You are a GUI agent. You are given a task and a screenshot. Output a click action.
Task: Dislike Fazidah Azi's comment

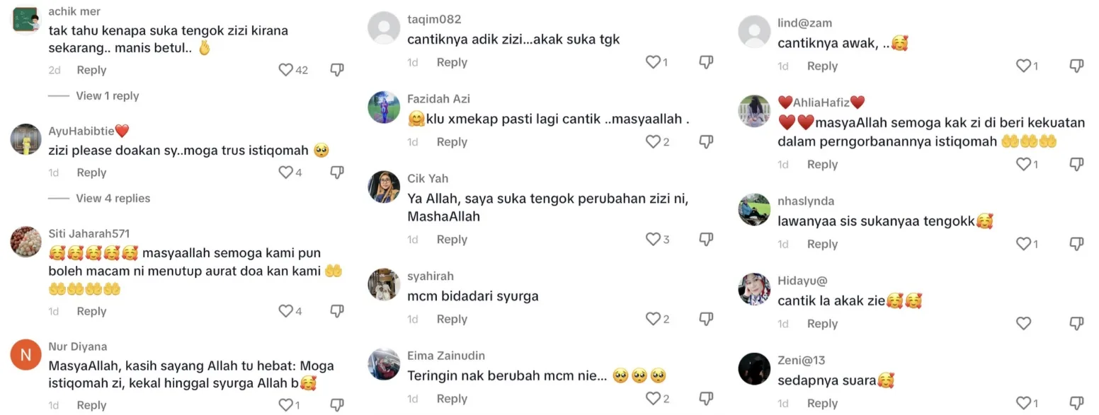click(x=706, y=142)
